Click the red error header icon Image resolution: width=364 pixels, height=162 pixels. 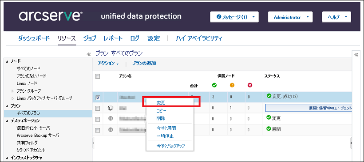point(249,85)
